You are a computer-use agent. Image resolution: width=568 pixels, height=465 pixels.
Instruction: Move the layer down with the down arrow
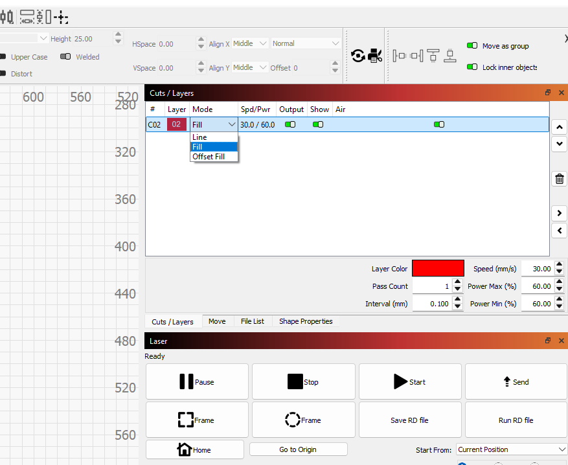560,144
